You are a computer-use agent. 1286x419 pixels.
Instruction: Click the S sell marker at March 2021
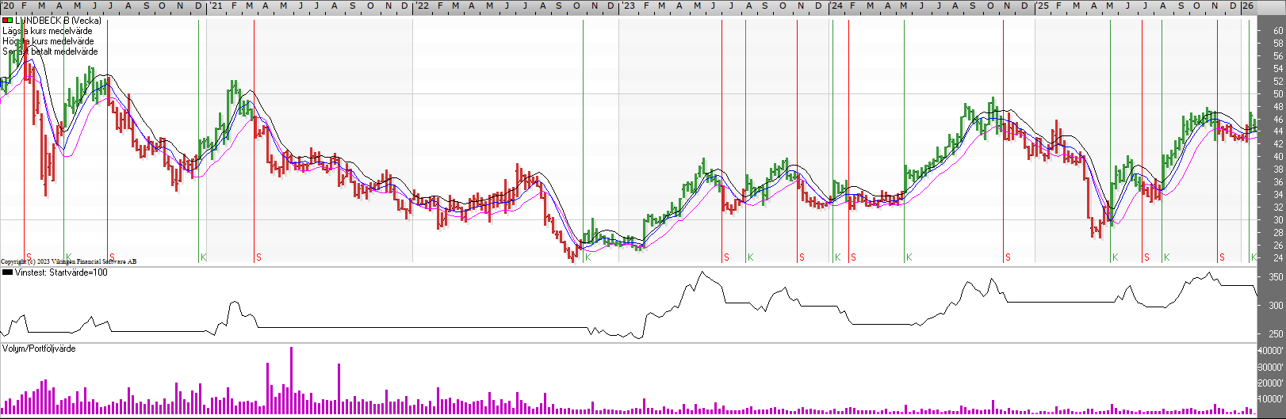[x=258, y=257]
